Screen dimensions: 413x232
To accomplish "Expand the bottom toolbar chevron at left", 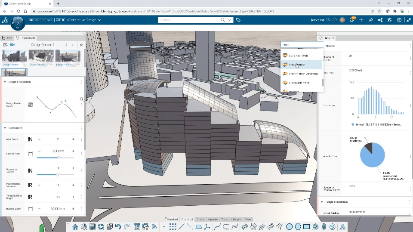I will click(x=68, y=224).
